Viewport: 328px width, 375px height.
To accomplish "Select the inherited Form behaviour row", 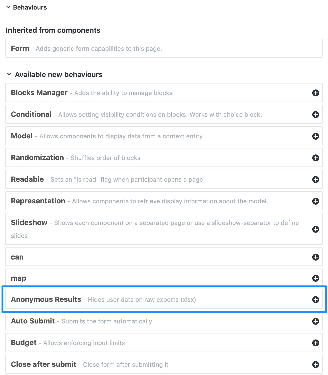I will [x=164, y=48].
